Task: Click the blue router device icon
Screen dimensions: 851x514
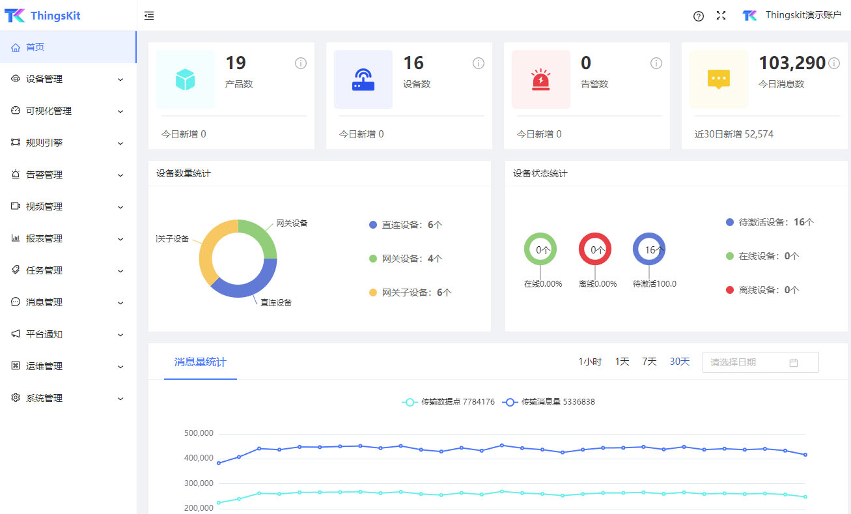Action: pyautogui.click(x=363, y=79)
